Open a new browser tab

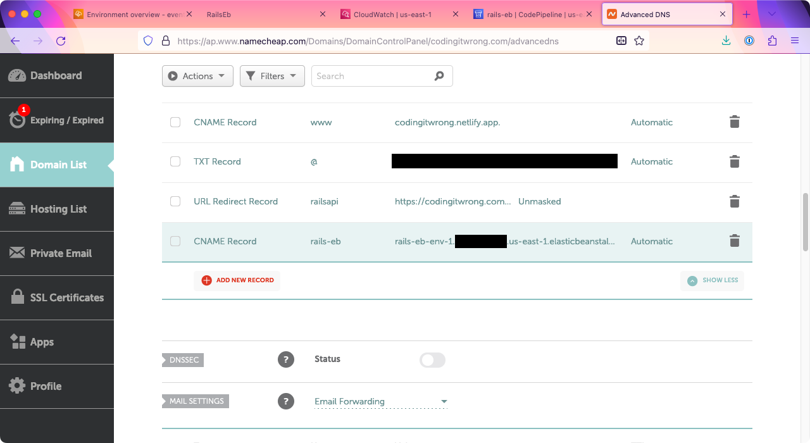coord(747,14)
